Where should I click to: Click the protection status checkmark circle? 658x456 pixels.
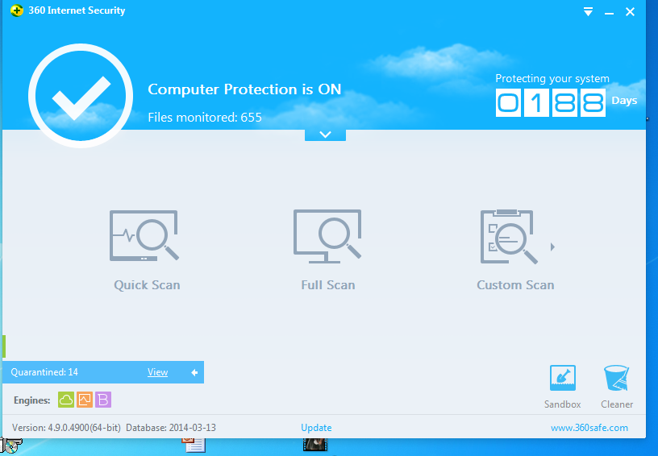pos(81,96)
